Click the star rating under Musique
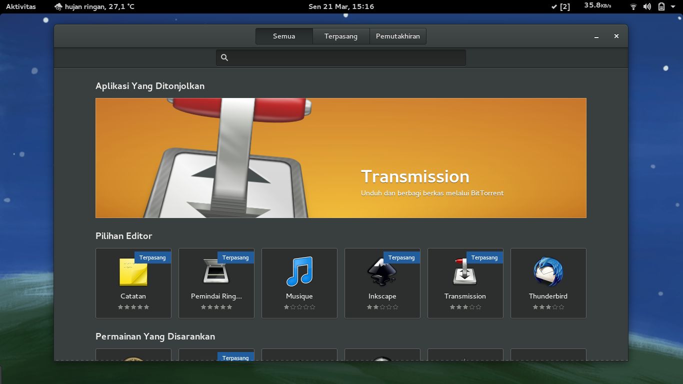Image resolution: width=683 pixels, height=384 pixels. [x=299, y=307]
